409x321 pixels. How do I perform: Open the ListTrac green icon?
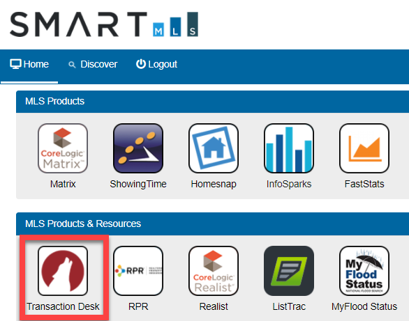289,271
